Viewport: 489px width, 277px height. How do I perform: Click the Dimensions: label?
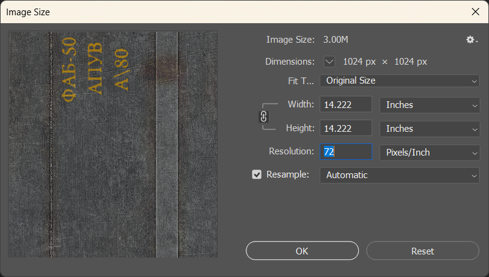pyautogui.click(x=290, y=62)
